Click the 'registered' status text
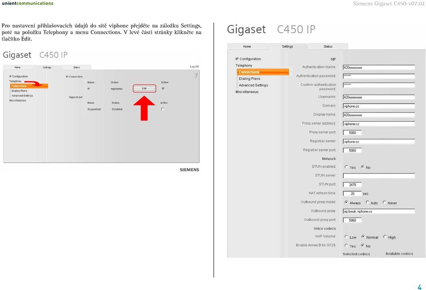Viewport: 426px width, 290px height. click(117, 89)
